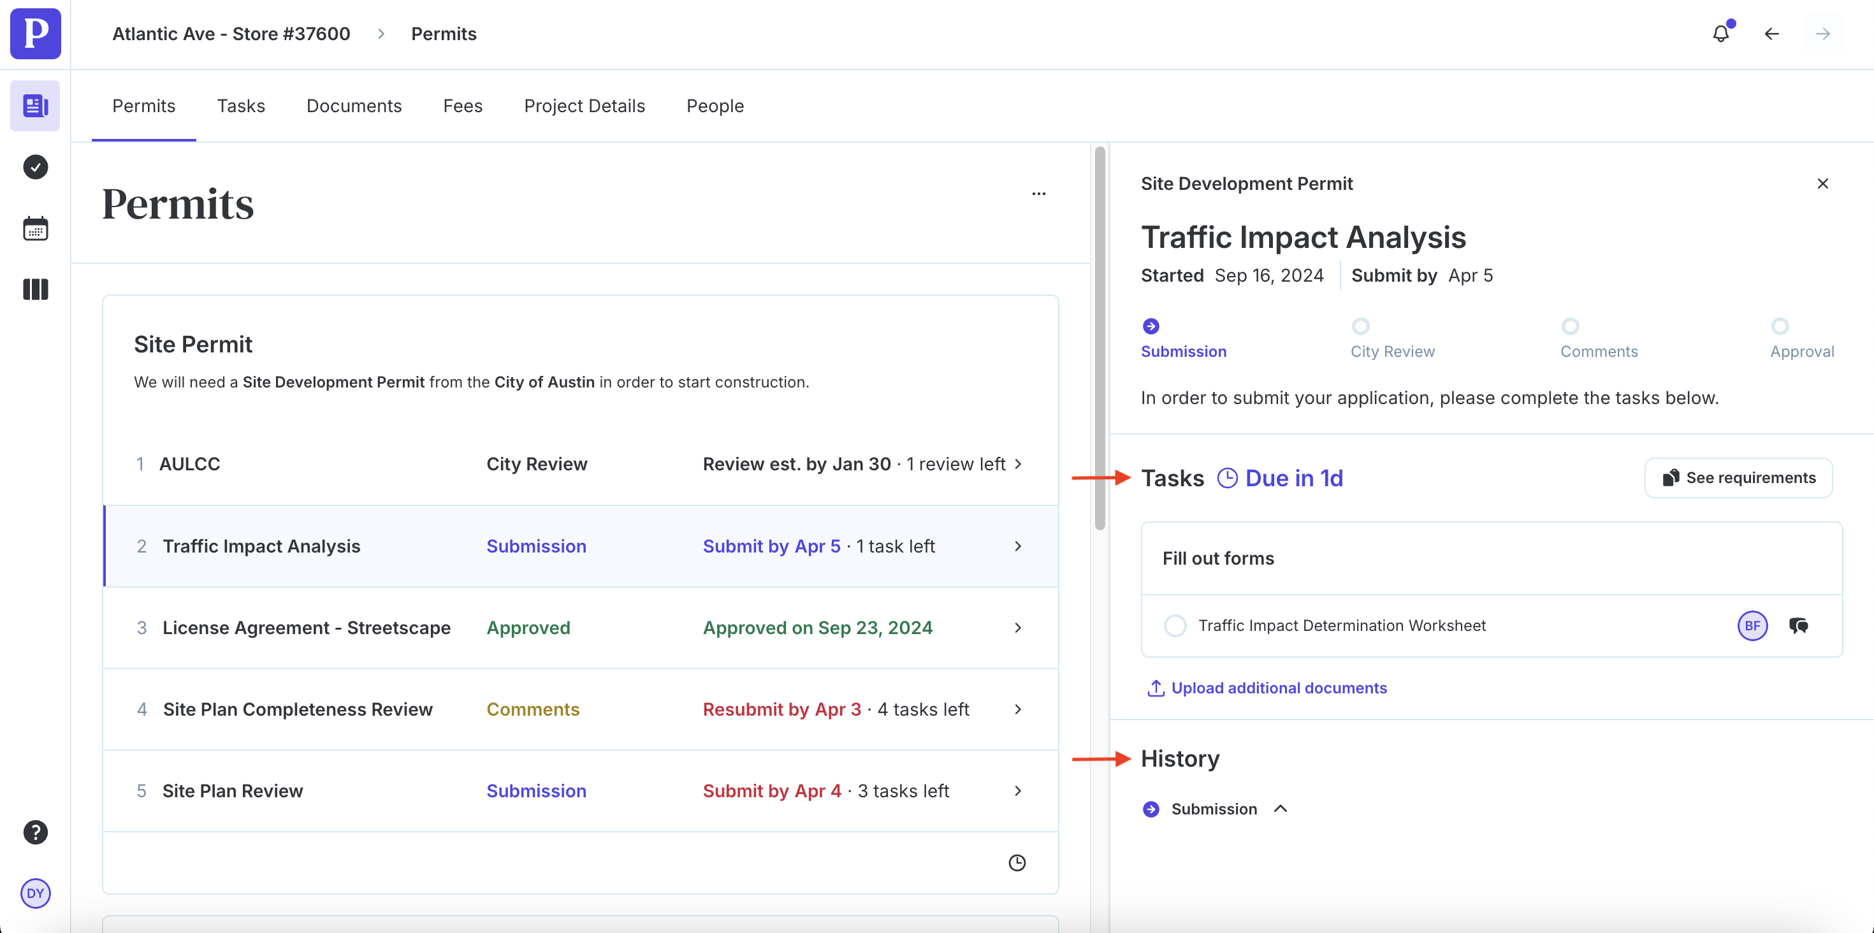Click the help question mark icon

click(x=35, y=832)
